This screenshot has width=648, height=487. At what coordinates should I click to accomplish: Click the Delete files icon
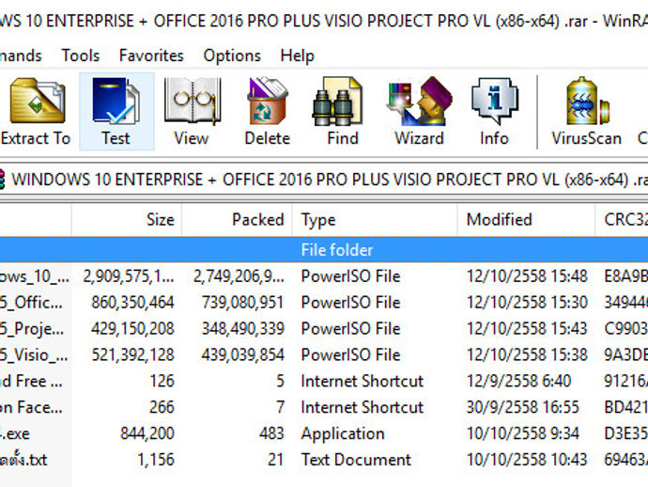[x=267, y=111]
